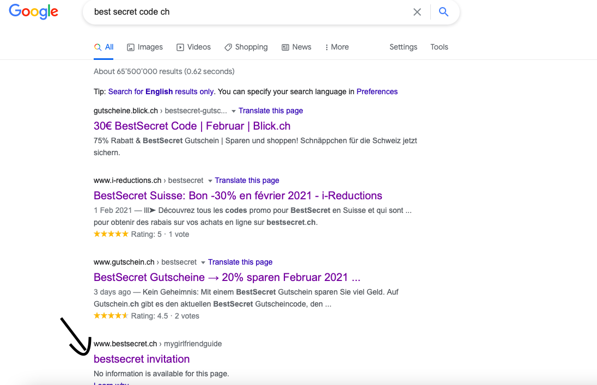Open the Settings menu
Image resolution: width=597 pixels, height=385 pixels.
[x=403, y=47]
